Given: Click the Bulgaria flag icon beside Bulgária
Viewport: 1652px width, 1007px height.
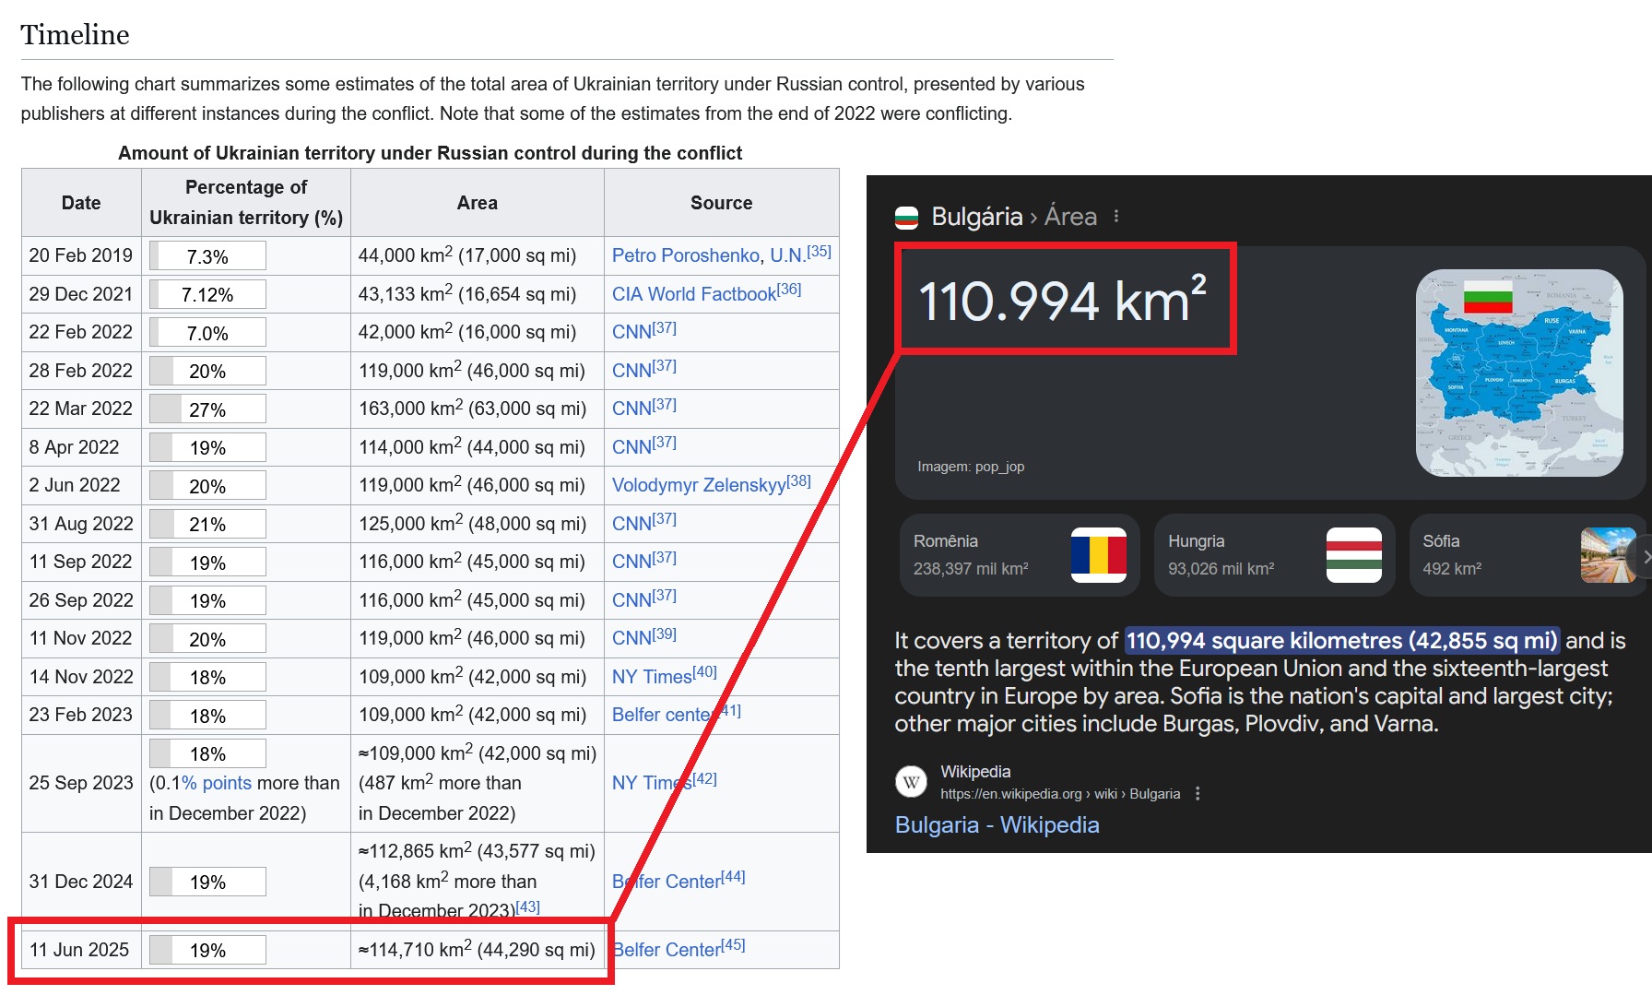Looking at the screenshot, I should (x=907, y=218).
